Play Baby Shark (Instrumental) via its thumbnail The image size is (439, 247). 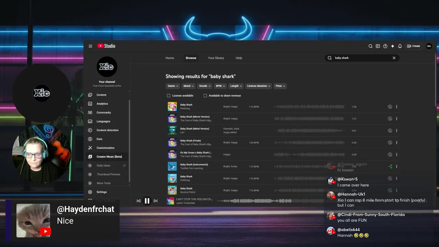tap(172, 166)
